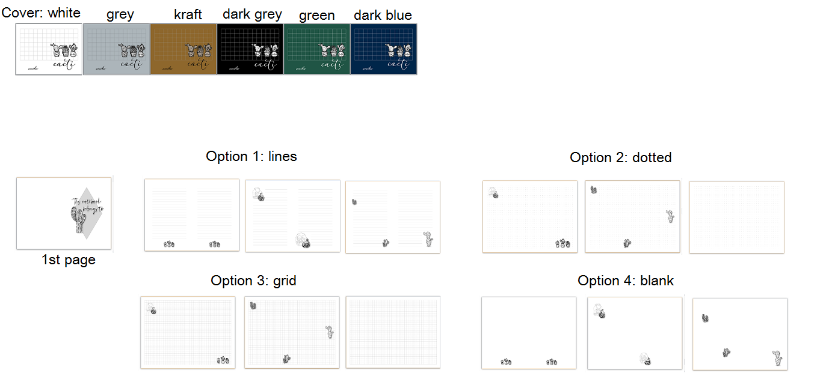This screenshot has height=382, width=823.
Task: Click the 'Option 2: dotted' heading
Action: pyautogui.click(x=621, y=157)
